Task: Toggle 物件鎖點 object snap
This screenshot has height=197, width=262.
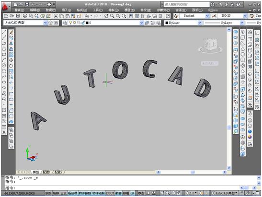Action: (x=85, y=193)
